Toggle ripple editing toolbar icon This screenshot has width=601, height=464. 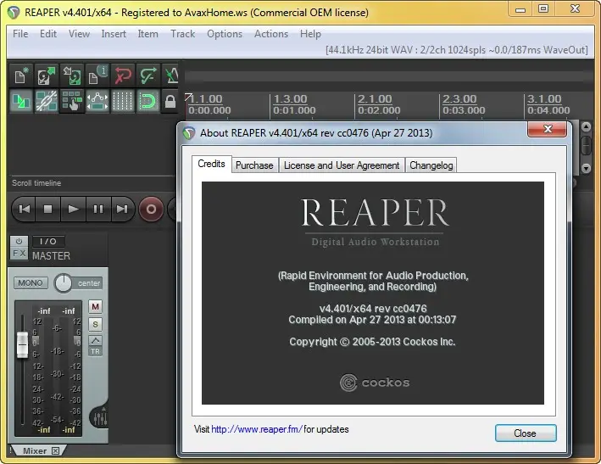72,101
